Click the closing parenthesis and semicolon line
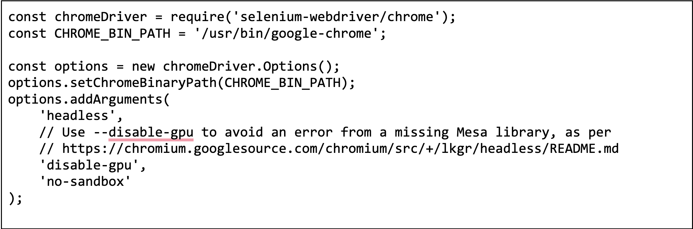The width and height of the screenshot is (693, 229). pyautogui.click(x=15, y=198)
